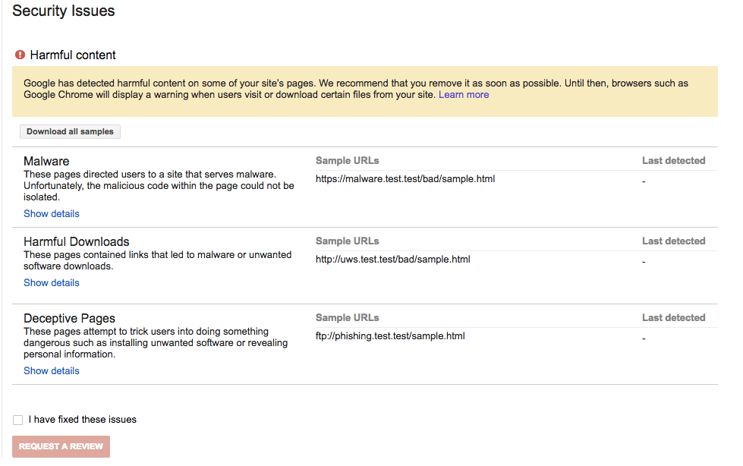Screen dimensions: 743x466
Task: Check the "I have fixed these issues" checkbox
Action: point(17,420)
